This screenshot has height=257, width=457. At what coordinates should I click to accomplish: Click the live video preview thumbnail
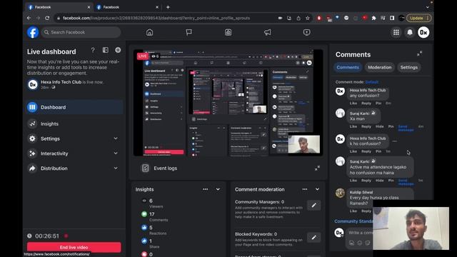[x=228, y=103]
